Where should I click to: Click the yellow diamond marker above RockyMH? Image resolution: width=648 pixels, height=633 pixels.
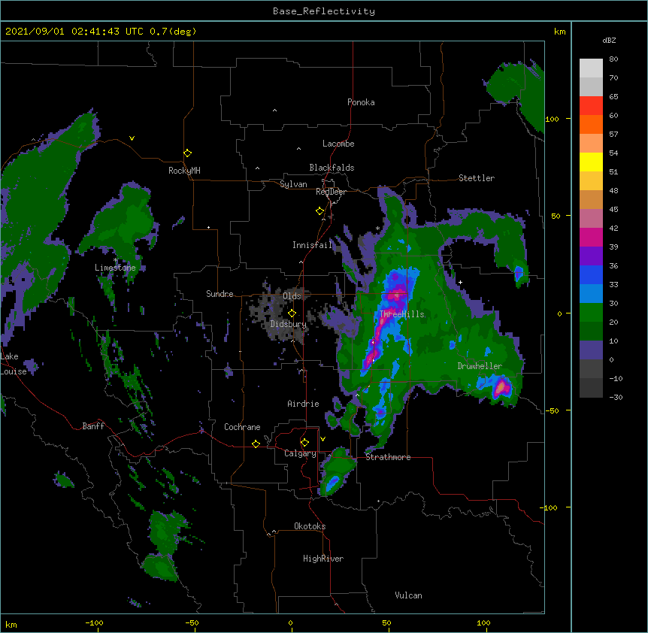(188, 153)
